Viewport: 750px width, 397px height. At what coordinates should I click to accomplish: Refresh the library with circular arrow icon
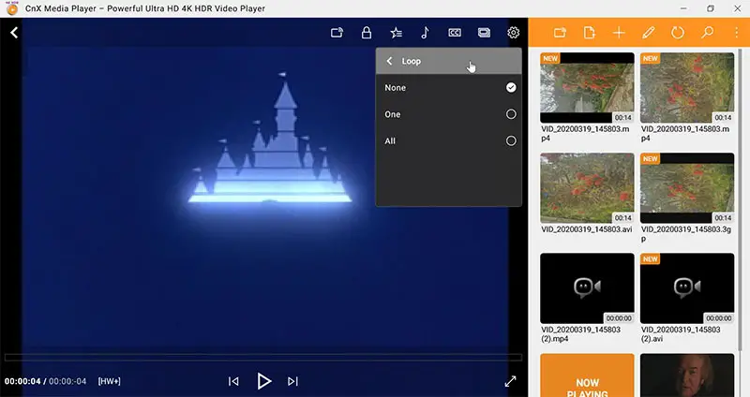tap(678, 33)
